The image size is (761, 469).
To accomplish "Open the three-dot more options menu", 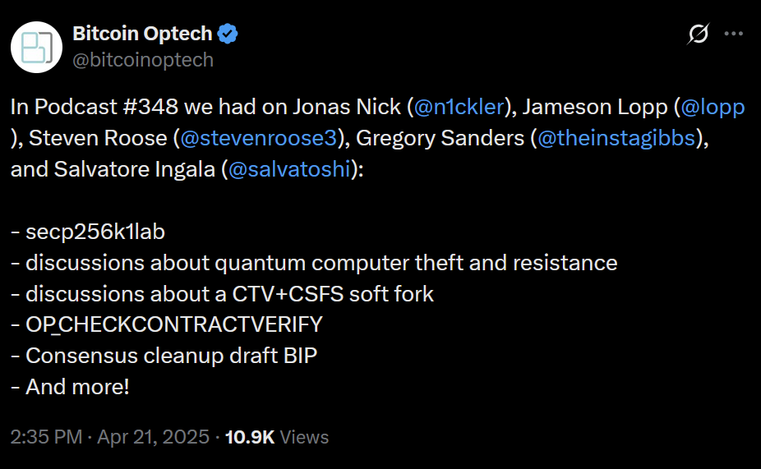I will coord(733,34).
